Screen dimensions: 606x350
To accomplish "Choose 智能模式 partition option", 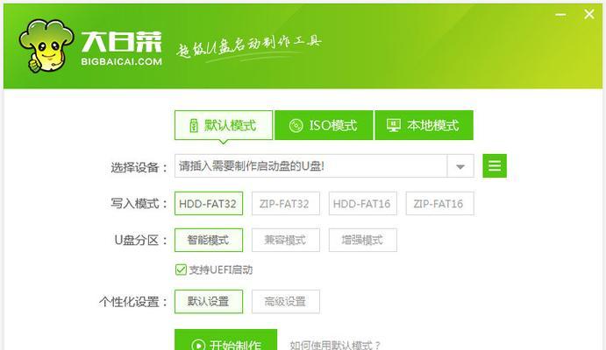I will tap(209, 240).
